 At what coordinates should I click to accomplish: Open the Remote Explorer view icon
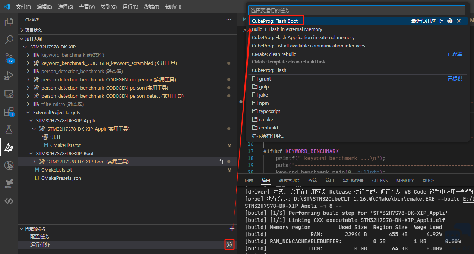[x=9, y=94]
